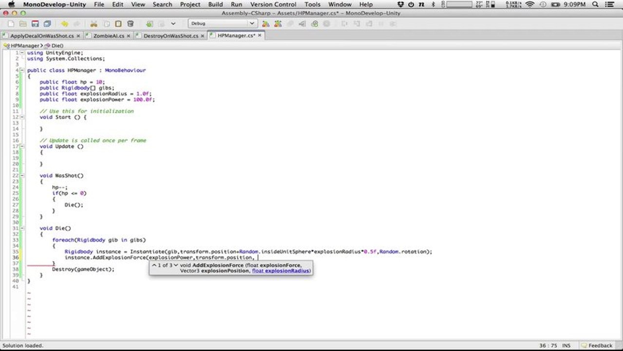Open the Search menu
The height and width of the screenshot is (351, 623).
coord(162,4)
